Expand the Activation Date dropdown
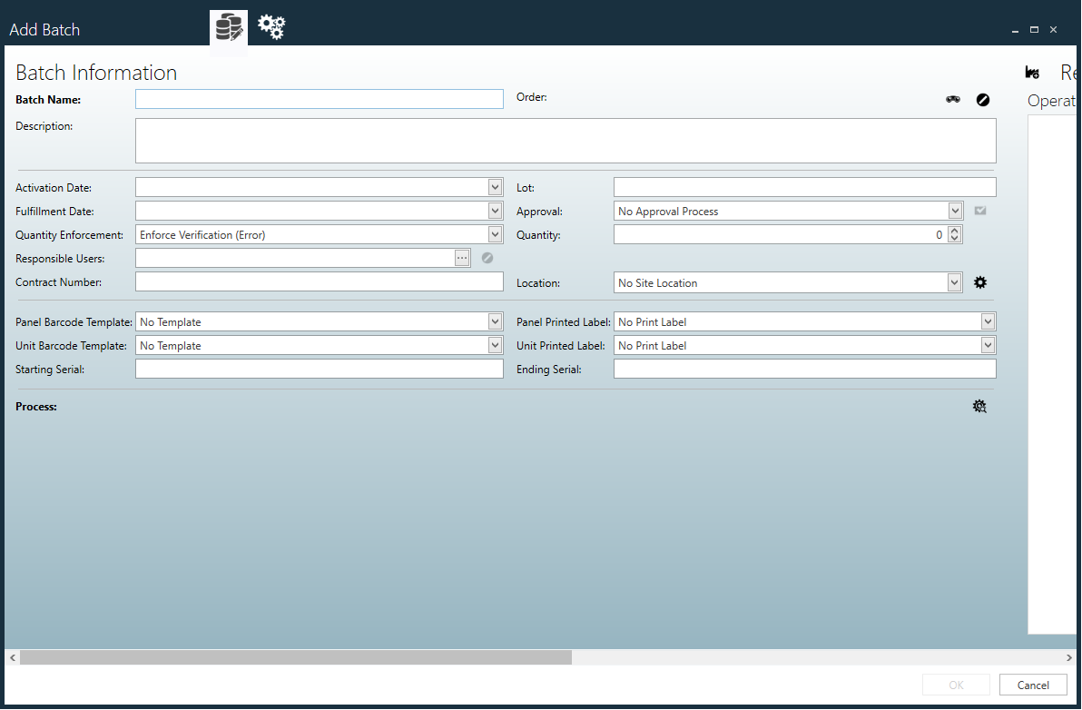This screenshot has width=1082, height=710. click(x=495, y=187)
